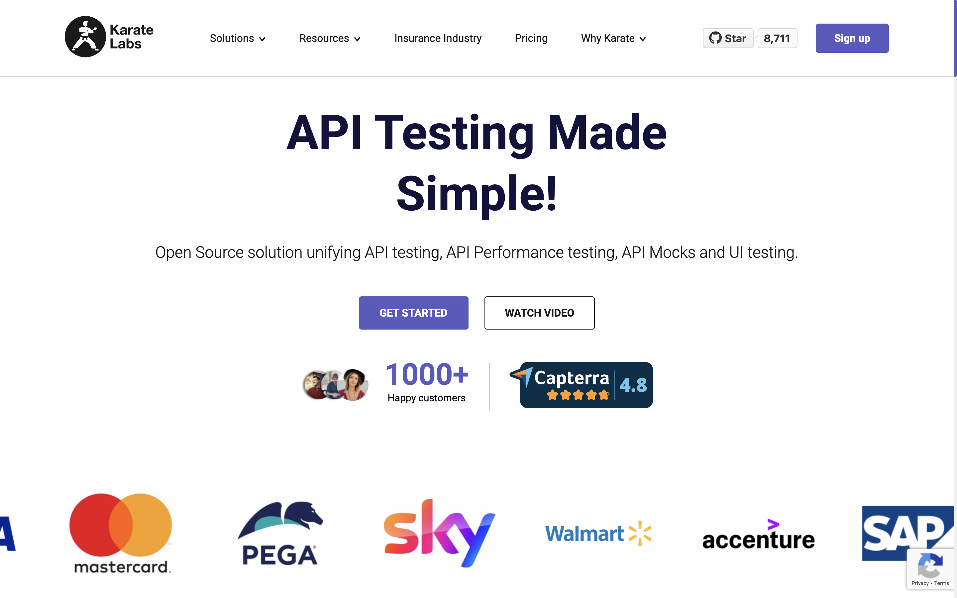Viewport: 957px width, 598px height.
Task: Click the reCAPTCHA badge icon
Action: tap(930, 565)
